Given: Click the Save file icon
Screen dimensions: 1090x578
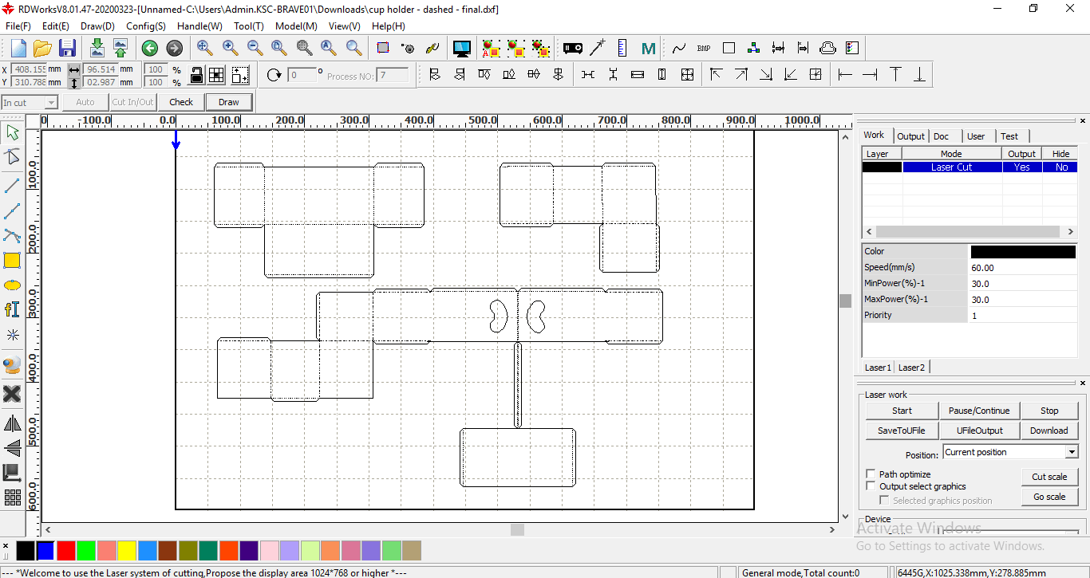Looking at the screenshot, I should coord(67,48).
